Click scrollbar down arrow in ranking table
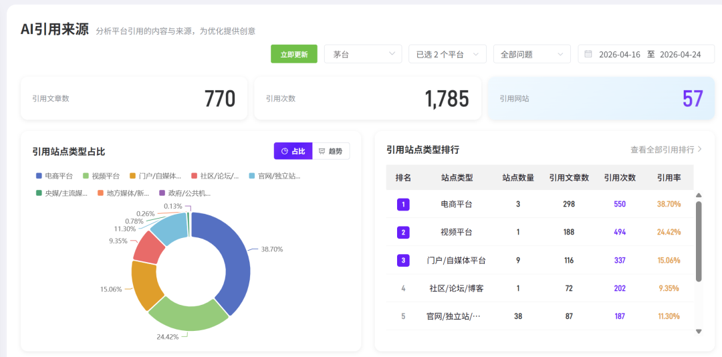The image size is (722, 357). 699,331
